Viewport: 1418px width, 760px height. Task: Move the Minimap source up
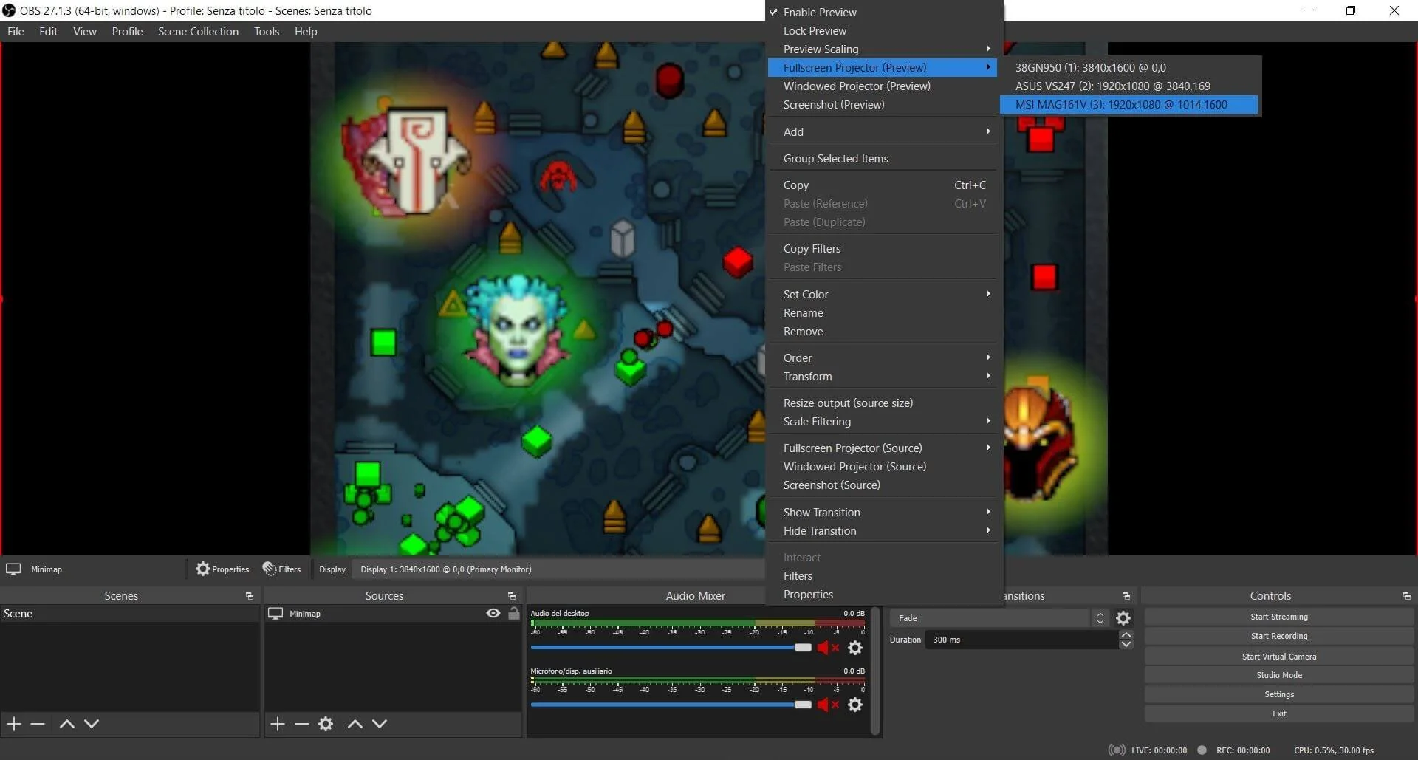[354, 724]
